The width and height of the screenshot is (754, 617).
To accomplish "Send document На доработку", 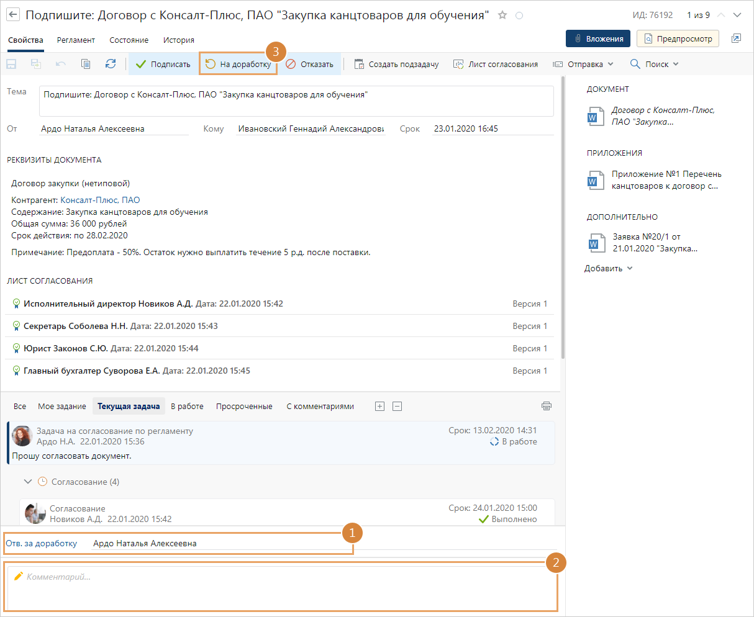I will 238,64.
